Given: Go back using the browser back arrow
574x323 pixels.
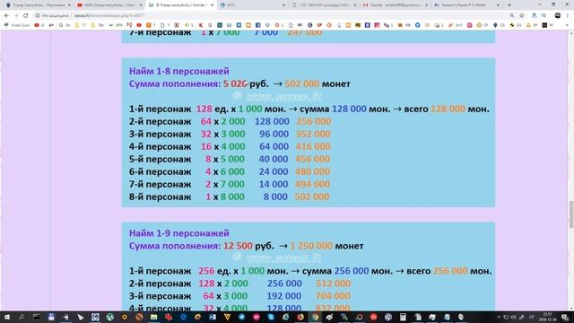Looking at the screenshot, I should coord(6,16).
